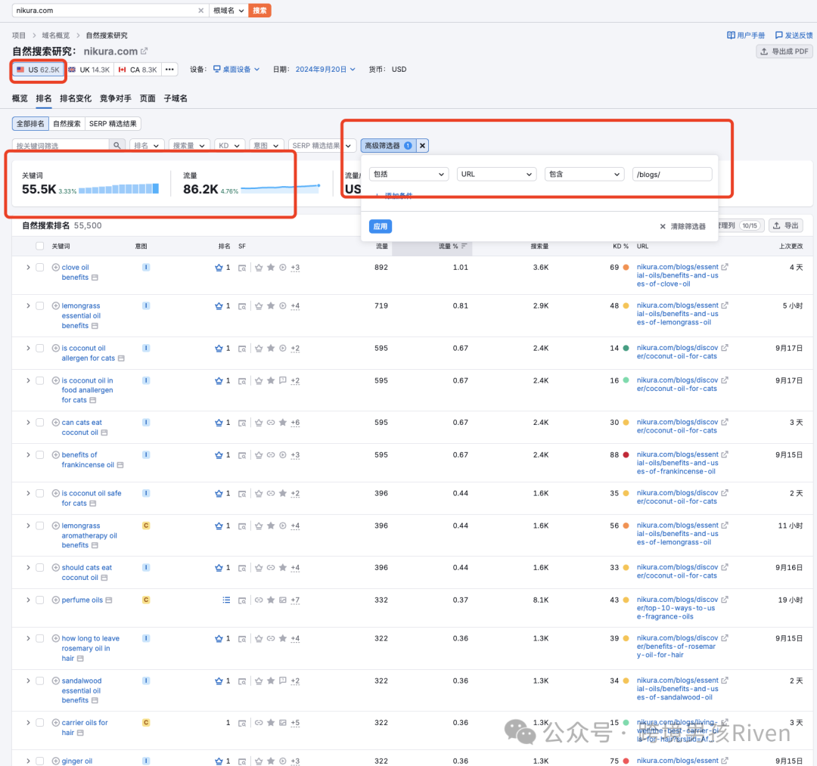
Task: Click the intent badge for lemongrass aromatherapy oil benefits
Action: click(147, 526)
